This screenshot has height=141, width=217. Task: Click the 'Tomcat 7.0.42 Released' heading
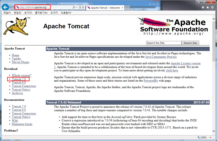[x=64, y=102]
